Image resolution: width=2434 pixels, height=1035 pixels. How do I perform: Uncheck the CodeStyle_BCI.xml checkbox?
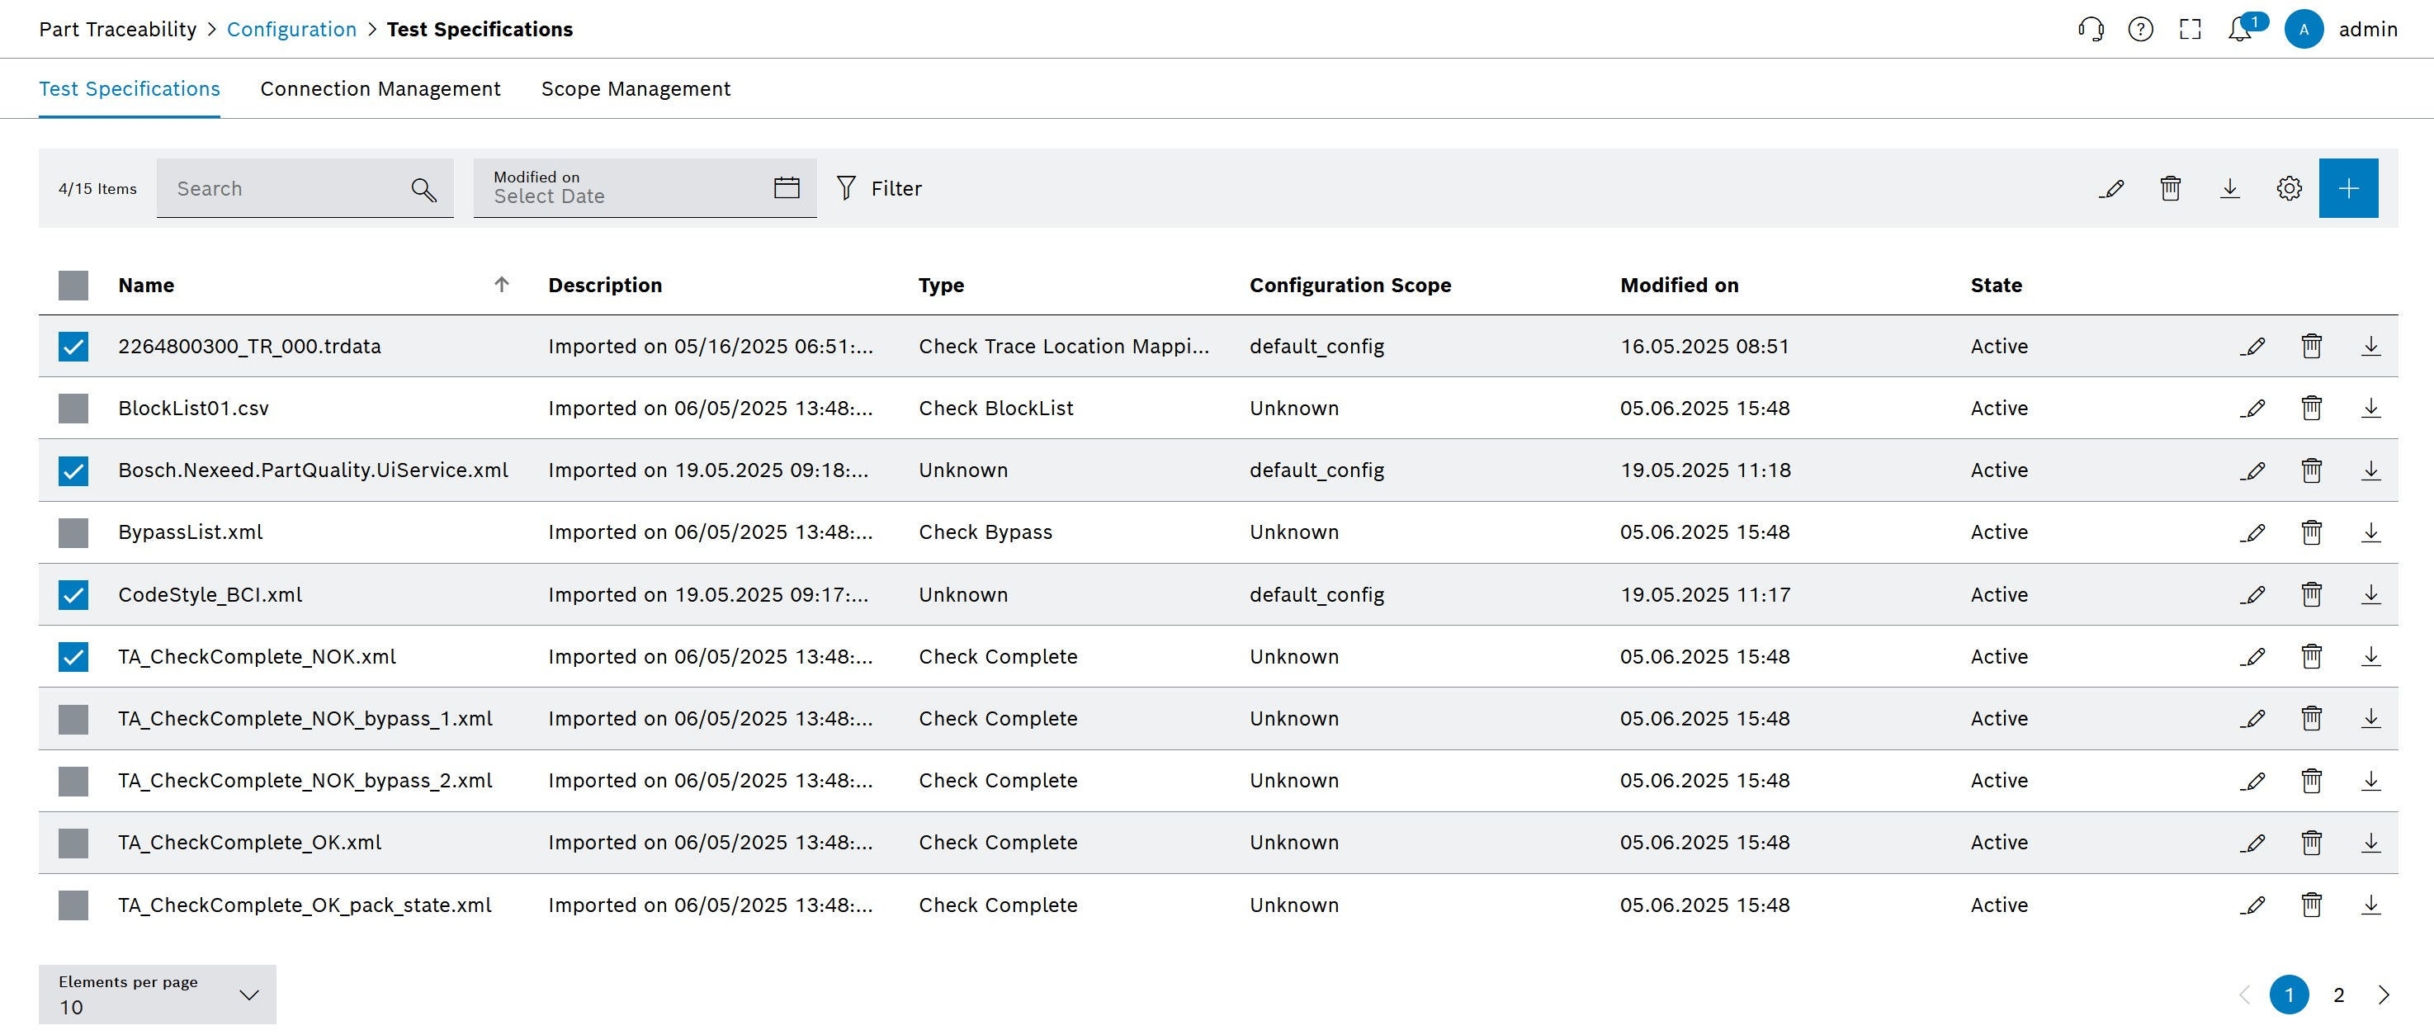tap(73, 594)
